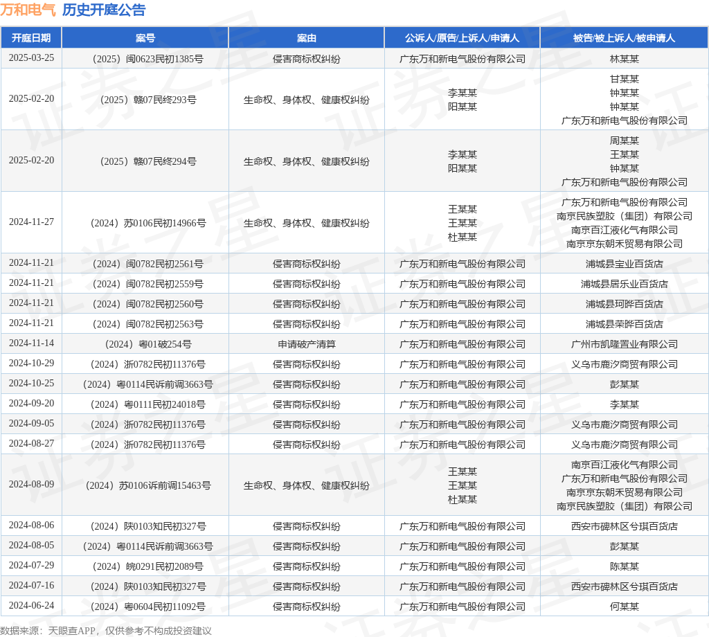The image size is (709, 637).
Task: Click the 公诉人/原告/上诉人/申请人 column header
Action: point(462,38)
